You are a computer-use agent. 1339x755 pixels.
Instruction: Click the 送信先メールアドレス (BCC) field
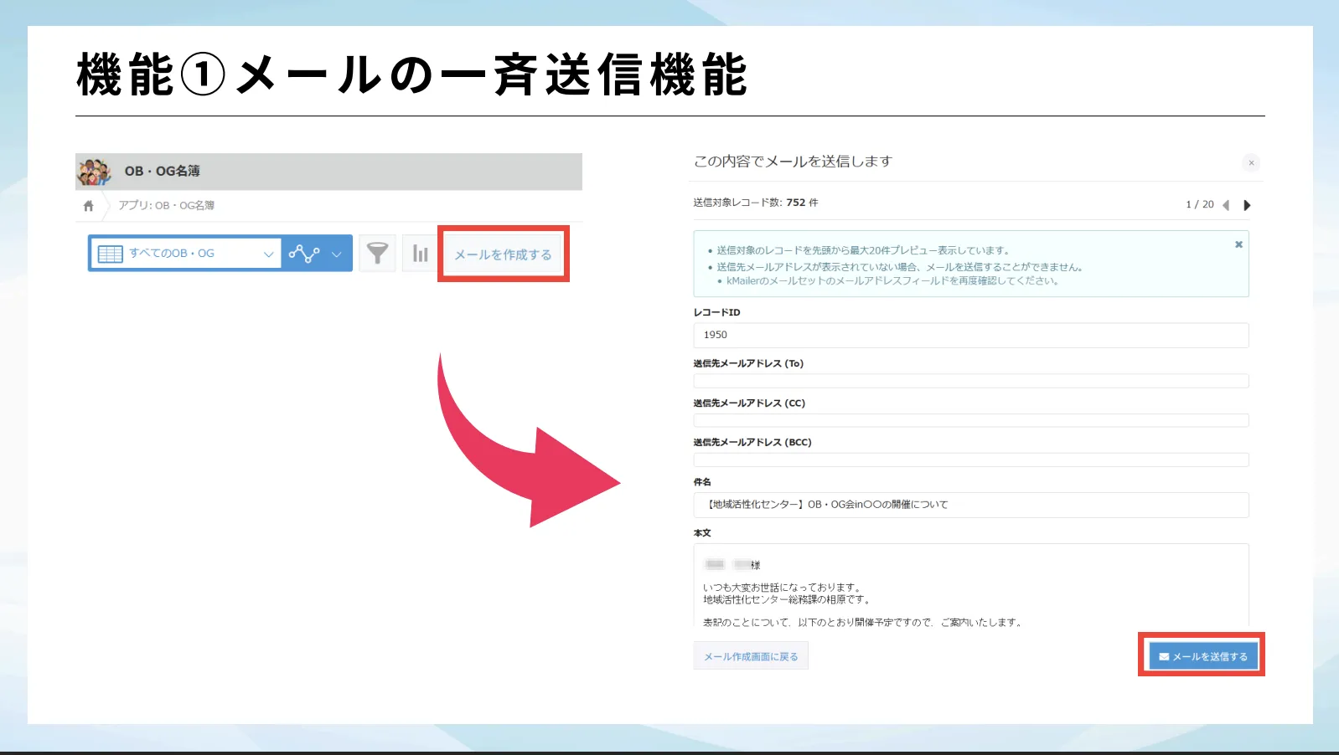pyautogui.click(x=970, y=460)
